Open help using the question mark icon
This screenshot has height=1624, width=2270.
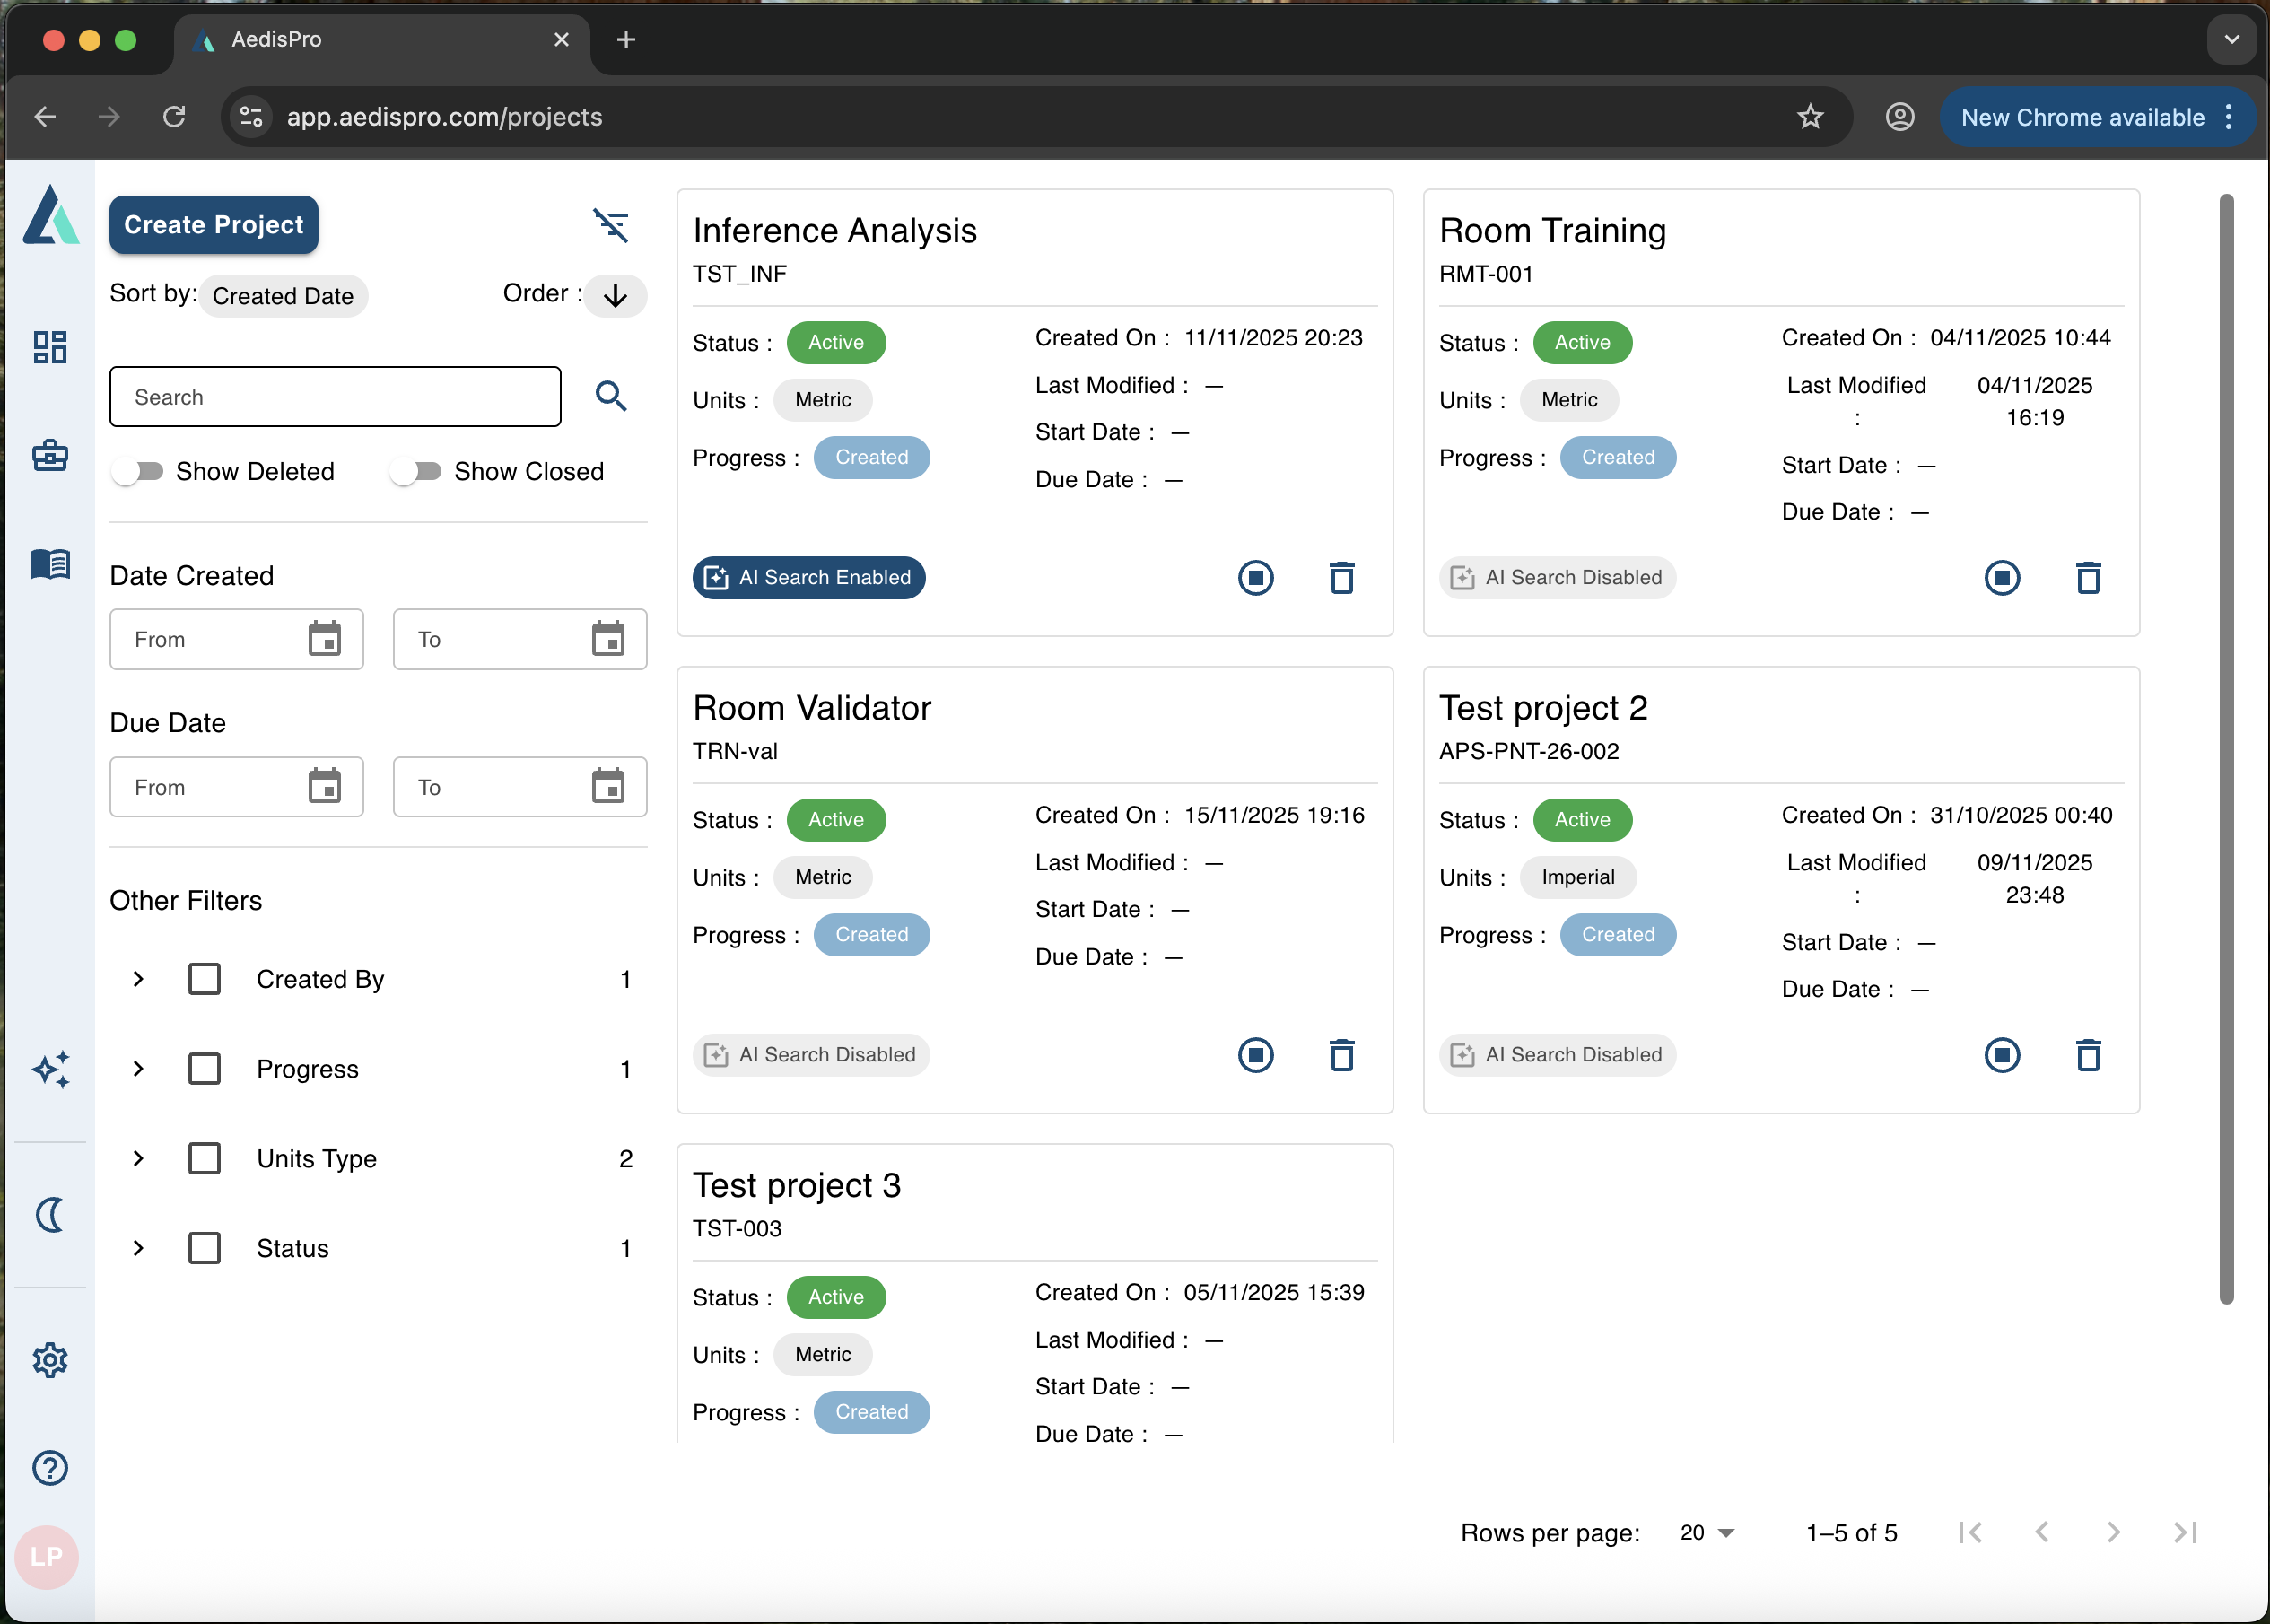coord(49,1467)
